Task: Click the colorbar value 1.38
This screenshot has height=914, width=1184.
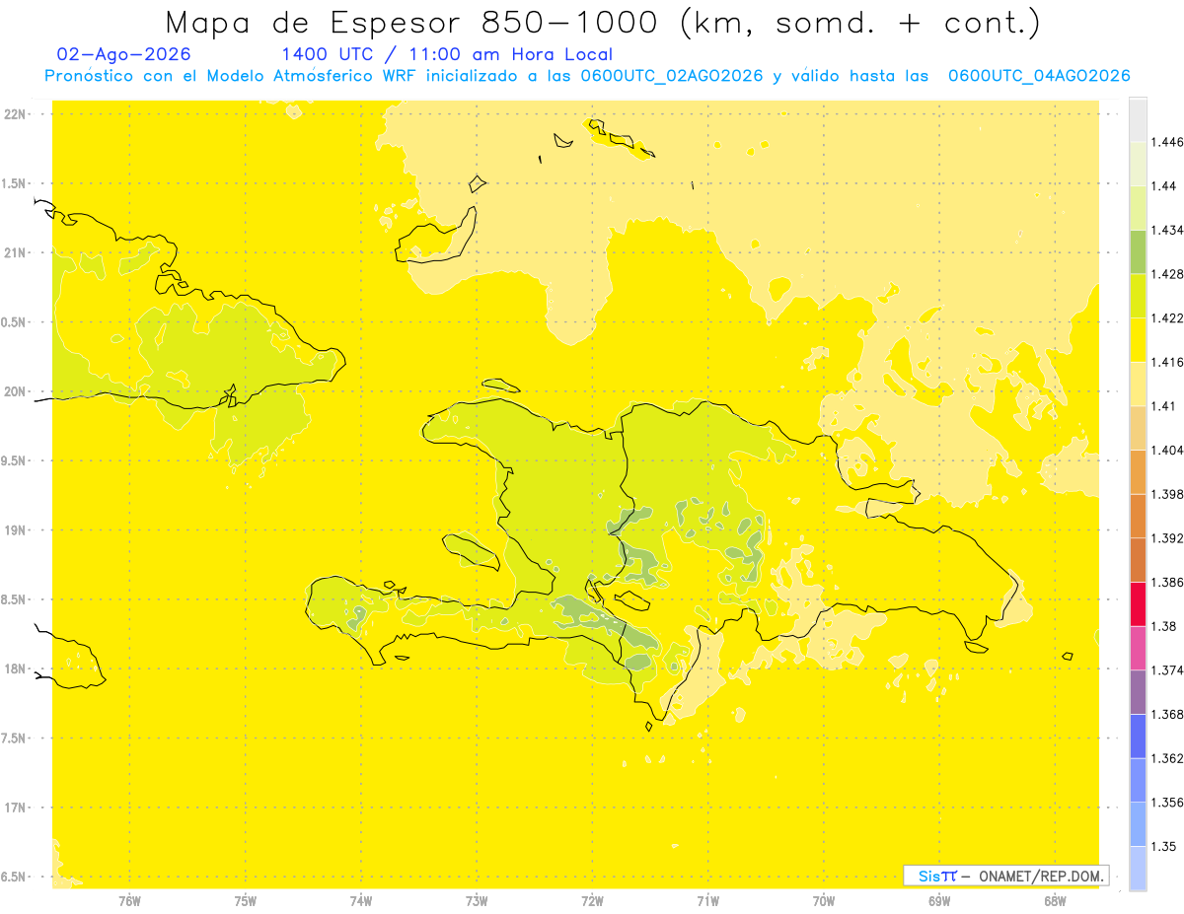Action: coord(1164,626)
